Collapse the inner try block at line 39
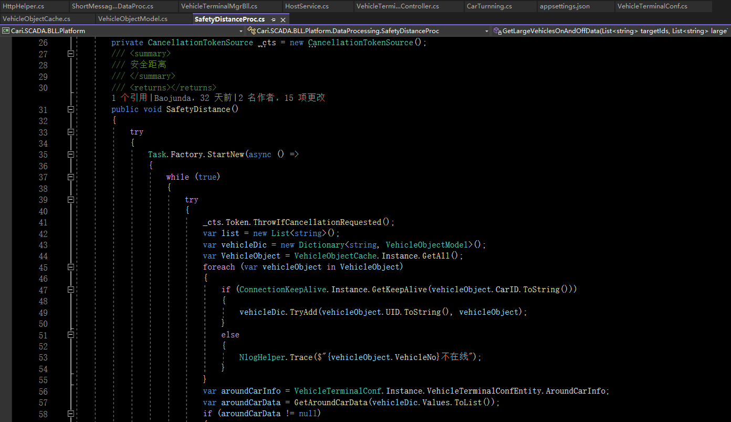This screenshot has height=422, width=731. point(71,200)
